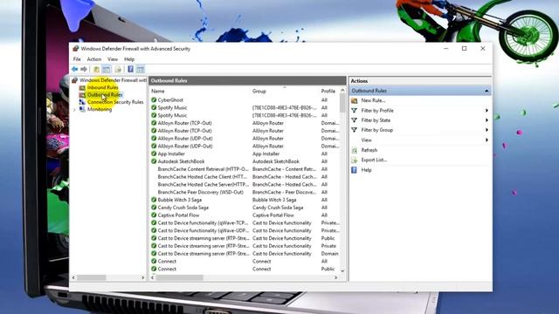The height and width of the screenshot is (314, 559).
Task: Click the Connection Security Rules tree icon
Action: [x=82, y=102]
